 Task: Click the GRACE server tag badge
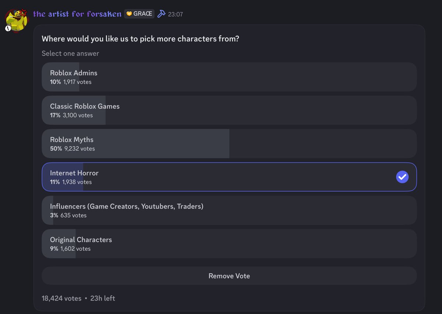(x=139, y=14)
